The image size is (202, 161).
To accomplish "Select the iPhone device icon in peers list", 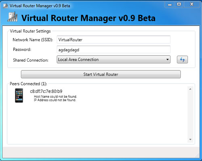I will [19, 95].
